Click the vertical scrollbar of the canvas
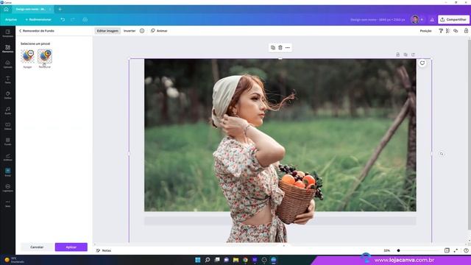The image size is (471, 265). click(x=470, y=135)
